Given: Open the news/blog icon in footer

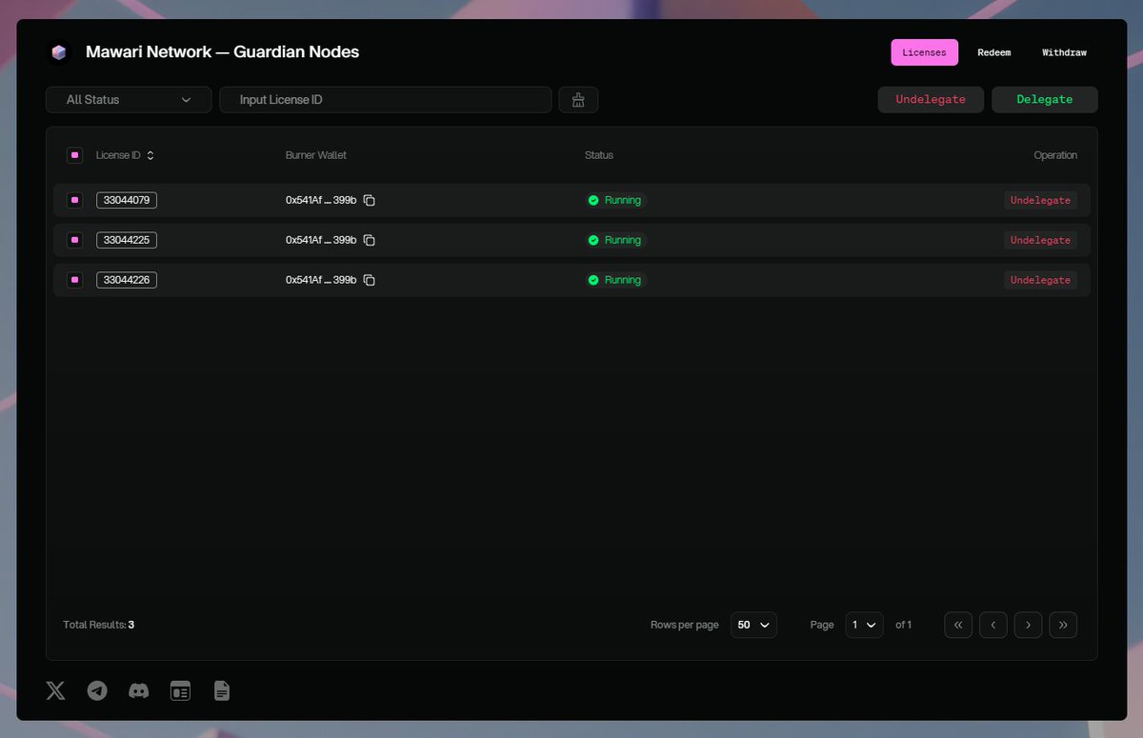Looking at the screenshot, I should click(x=180, y=691).
